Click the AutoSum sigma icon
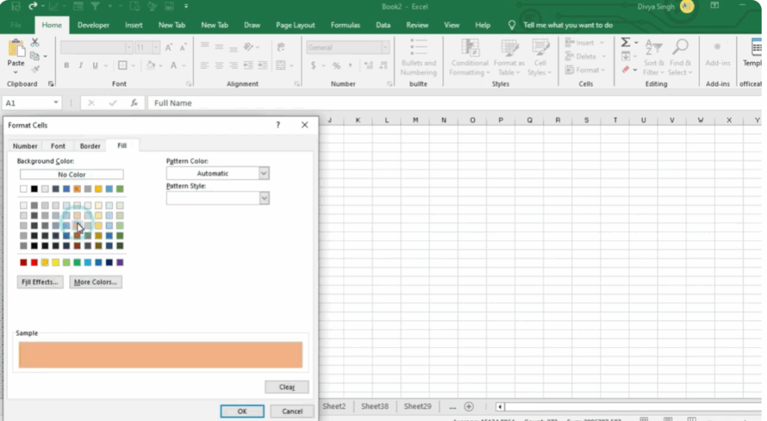Viewport: 767px width, 421px height. click(x=625, y=43)
